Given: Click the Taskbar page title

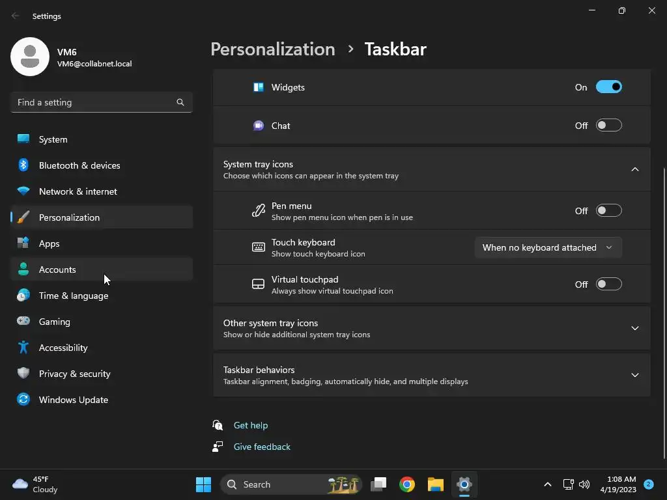Looking at the screenshot, I should pyautogui.click(x=395, y=49).
